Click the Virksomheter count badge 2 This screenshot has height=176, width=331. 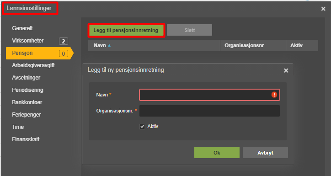coord(64,41)
